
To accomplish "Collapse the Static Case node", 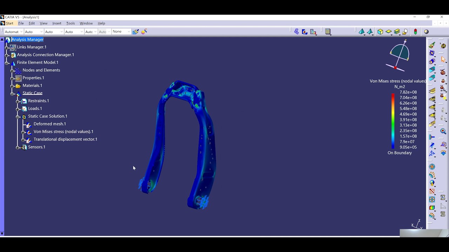I will (13, 93).
